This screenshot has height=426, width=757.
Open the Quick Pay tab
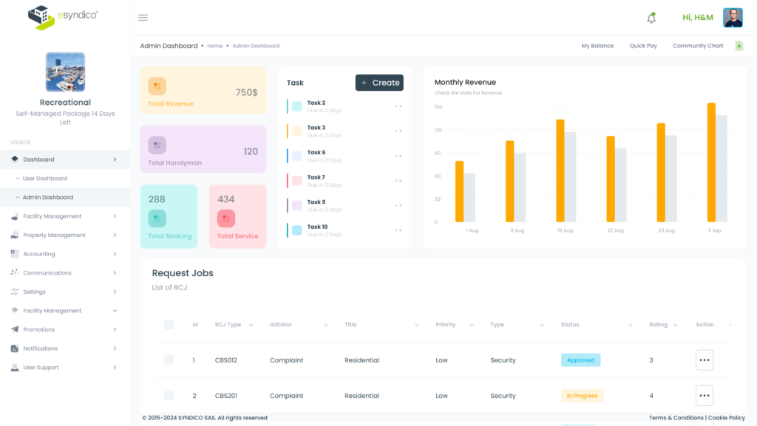[642, 46]
